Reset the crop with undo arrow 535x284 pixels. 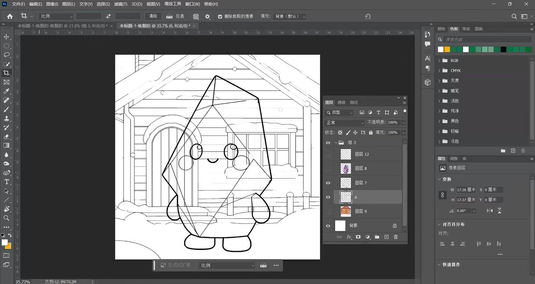click(367, 16)
